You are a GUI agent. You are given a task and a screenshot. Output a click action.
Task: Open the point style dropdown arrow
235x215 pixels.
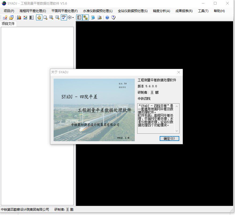pos(73,17)
